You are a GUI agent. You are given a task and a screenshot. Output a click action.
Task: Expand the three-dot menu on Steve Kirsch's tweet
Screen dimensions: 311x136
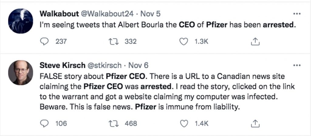296,65
